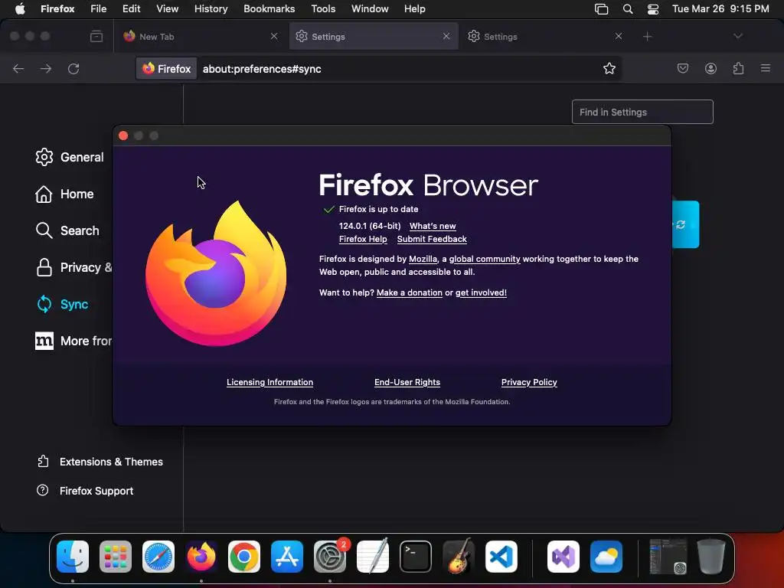Image resolution: width=784 pixels, height=588 pixels.
Task: Open the File menu
Action: tap(99, 9)
